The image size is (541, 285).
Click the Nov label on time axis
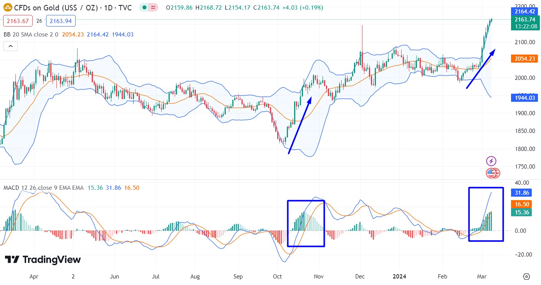tap(318, 276)
